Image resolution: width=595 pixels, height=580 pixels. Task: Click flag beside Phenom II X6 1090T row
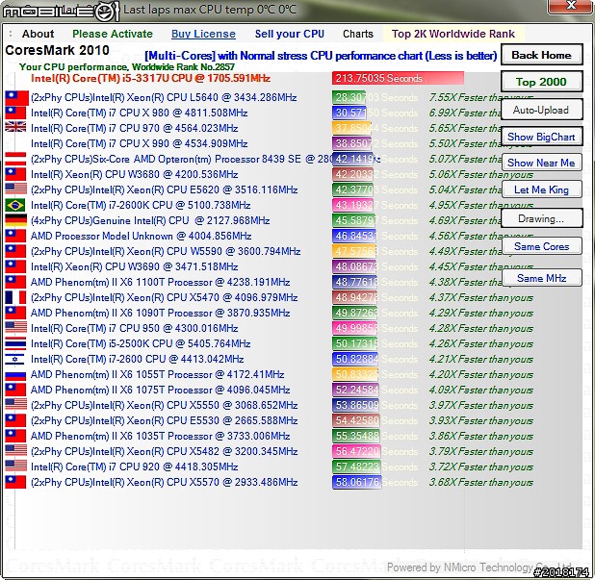[16, 313]
